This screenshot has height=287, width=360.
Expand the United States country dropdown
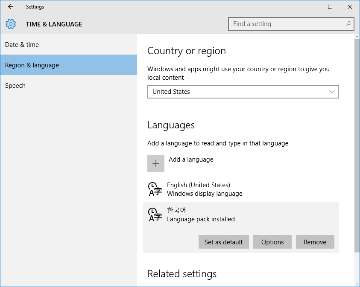tap(243, 92)
